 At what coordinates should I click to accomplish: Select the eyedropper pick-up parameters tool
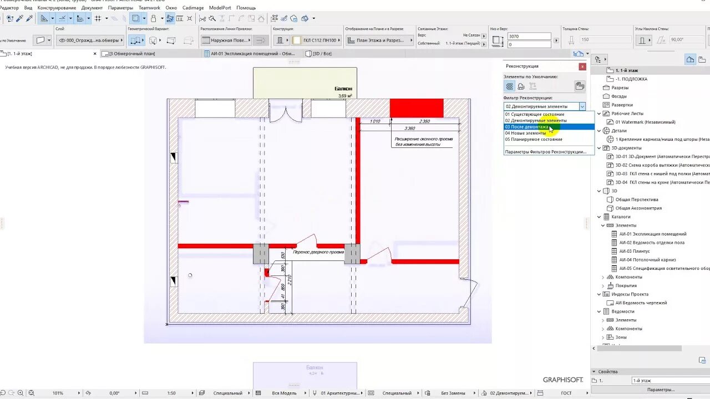(19, 18)
